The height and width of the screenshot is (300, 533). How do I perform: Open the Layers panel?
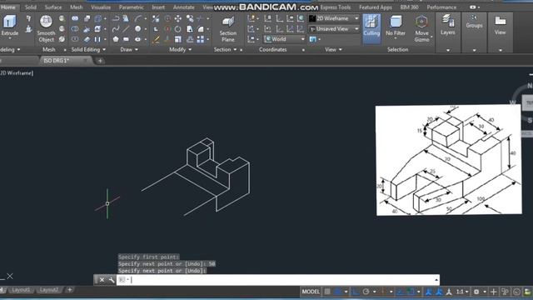point(448,25)
